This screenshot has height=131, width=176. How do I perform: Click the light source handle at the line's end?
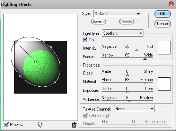tap(16, 42)
